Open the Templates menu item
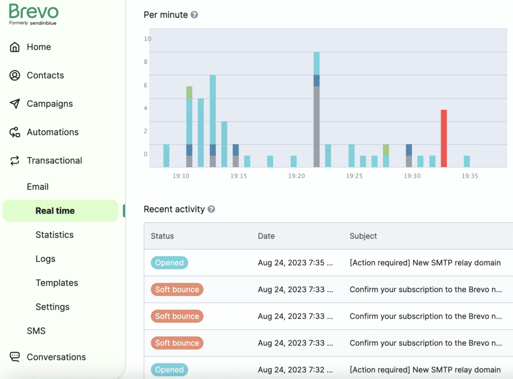 57,283
